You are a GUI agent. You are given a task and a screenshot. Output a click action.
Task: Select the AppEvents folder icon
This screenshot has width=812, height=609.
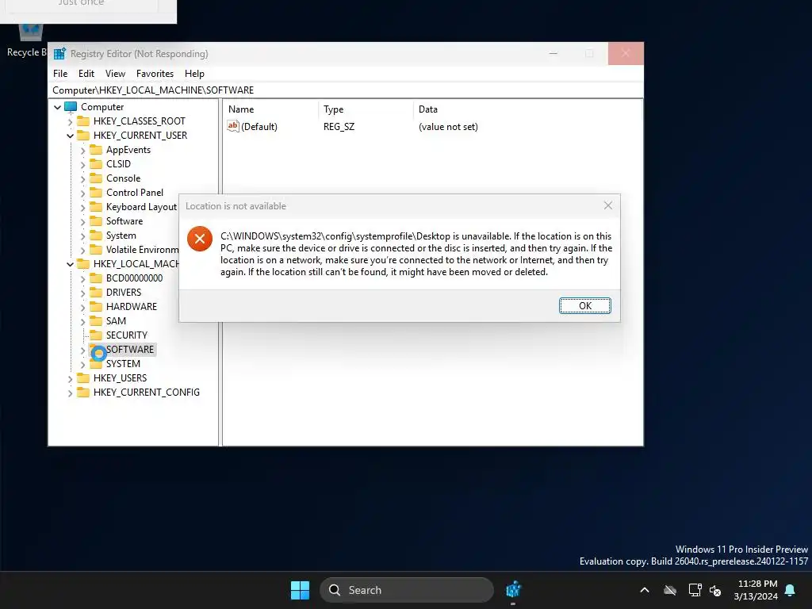pos(96,150)
